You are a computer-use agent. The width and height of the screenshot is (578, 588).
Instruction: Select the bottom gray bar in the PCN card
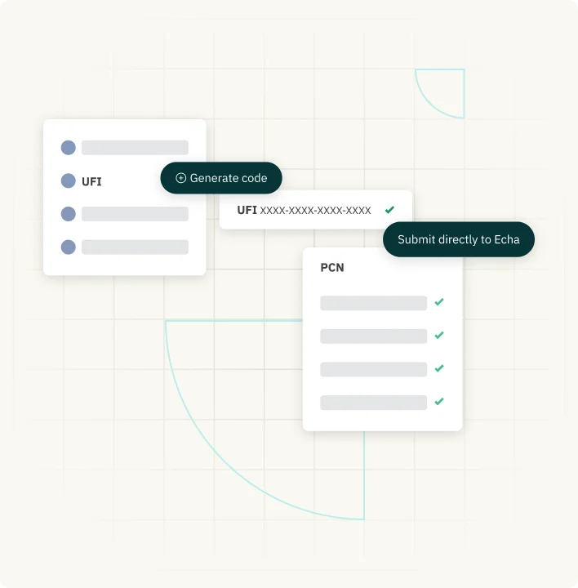pos(373,403)
